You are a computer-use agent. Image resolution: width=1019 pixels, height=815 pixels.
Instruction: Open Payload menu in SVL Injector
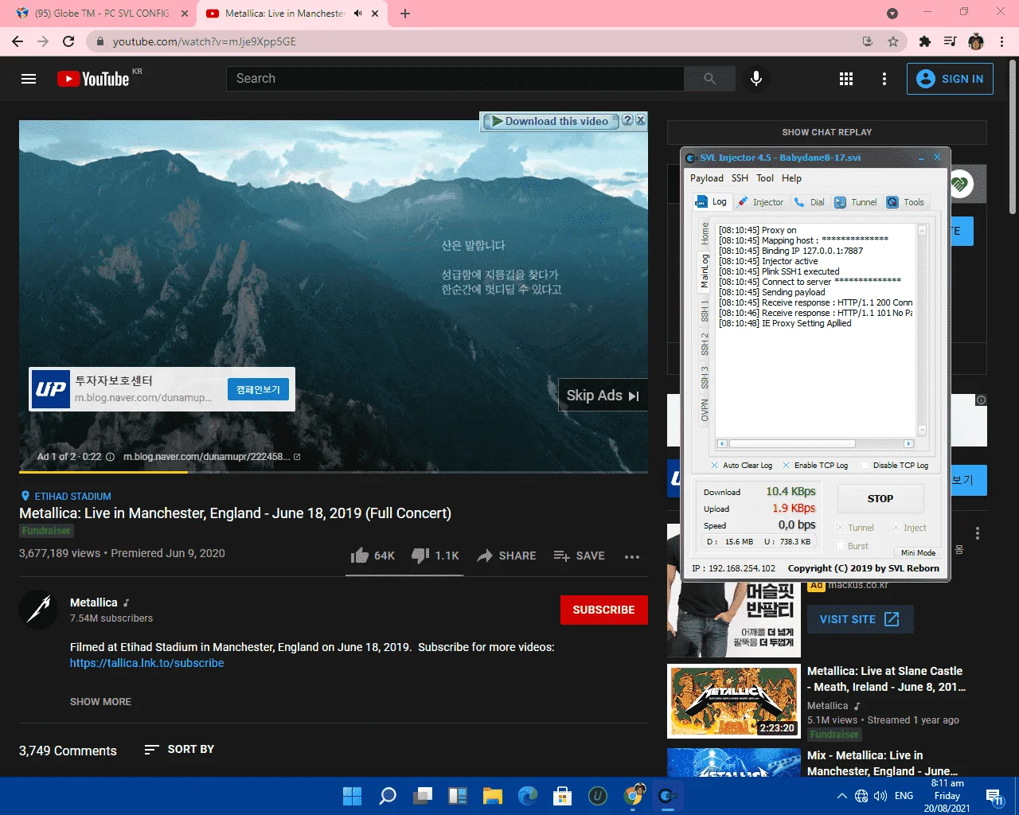pyautogui.click(x=707, y=178)
